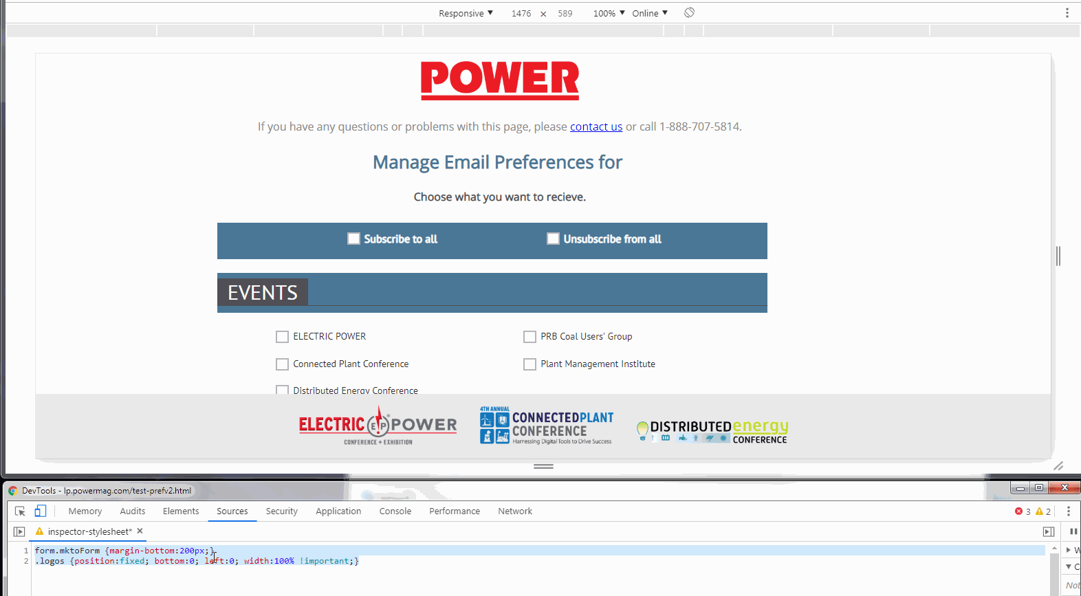Tick the Connected Plant Conference checkbox

282,364
